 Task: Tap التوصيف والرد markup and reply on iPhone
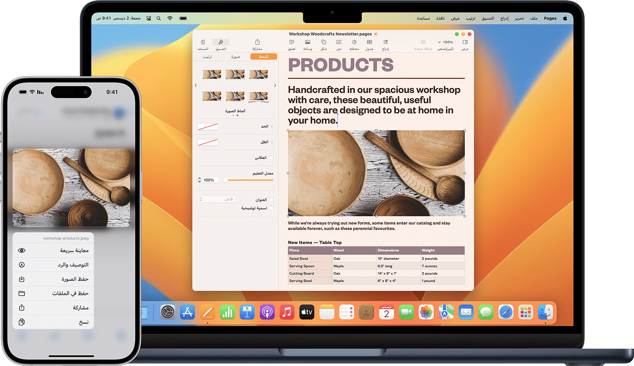(x=53, y=265)
